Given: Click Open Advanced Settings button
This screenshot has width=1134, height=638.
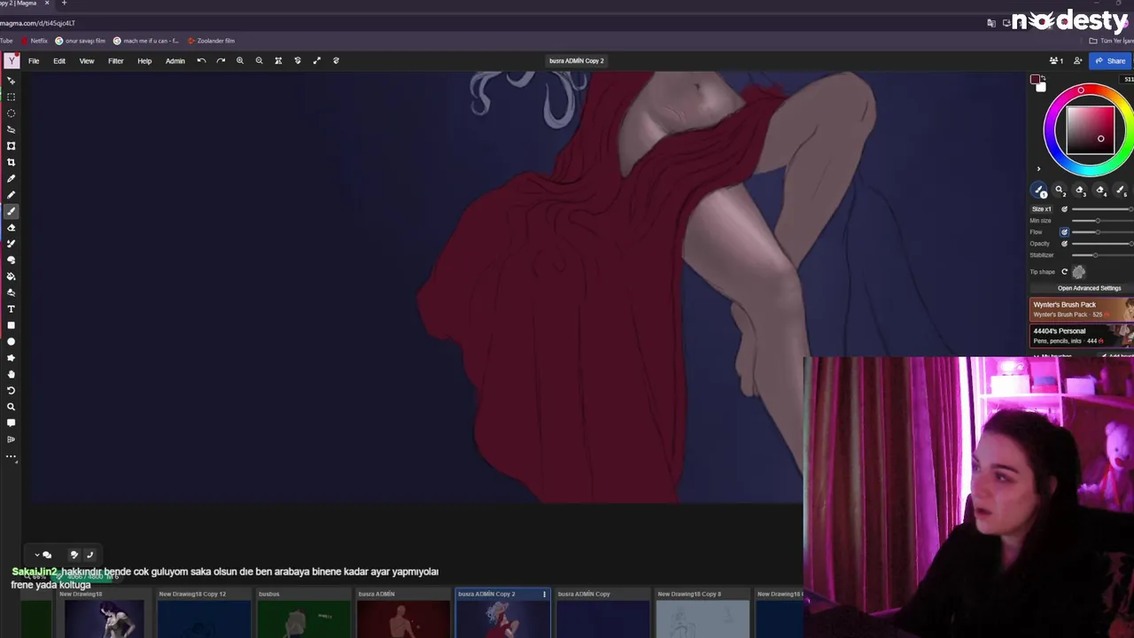Looking at the screenshot, I should point(1089,288).
